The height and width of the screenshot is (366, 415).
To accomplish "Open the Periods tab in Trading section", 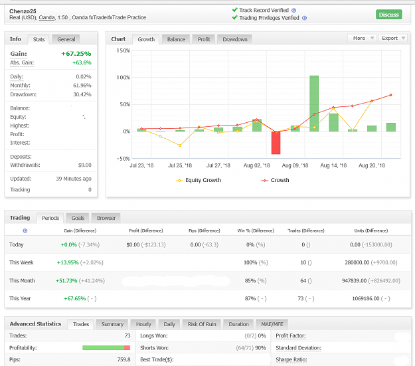I will [50, 218].
